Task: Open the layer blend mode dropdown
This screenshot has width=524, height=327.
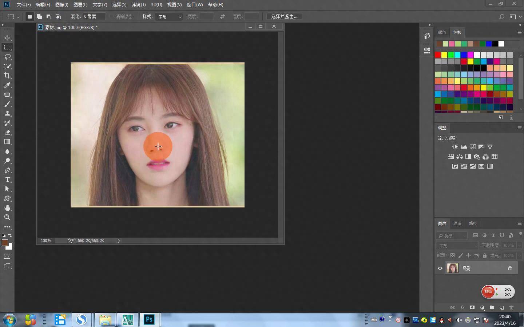Action: [457, 246]
